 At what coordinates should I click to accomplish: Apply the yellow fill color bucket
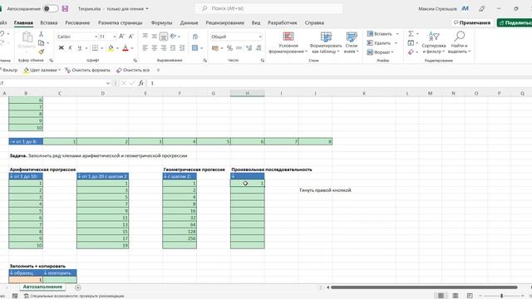pos(111,48)
